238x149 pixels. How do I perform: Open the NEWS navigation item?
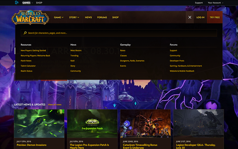coord(88,17)
